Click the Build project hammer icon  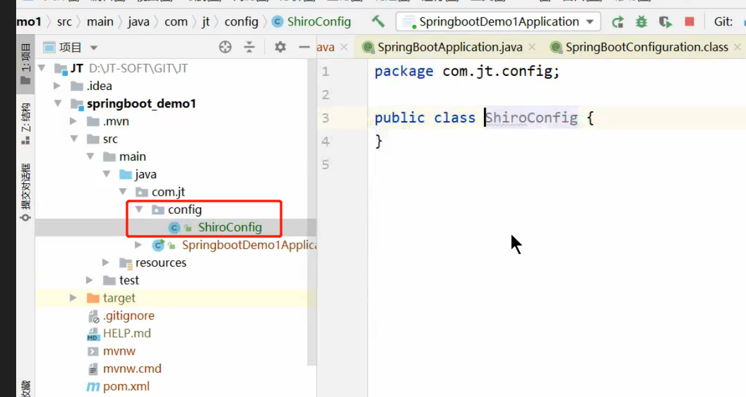pos(378,22)
